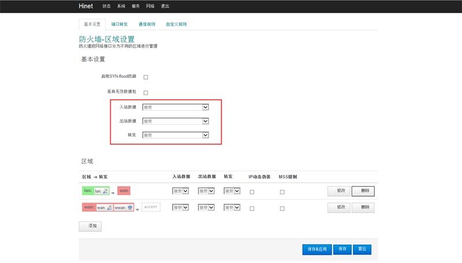
Task: Open the global 转发 policy dropdown
Action: click(x=175, y=135)
